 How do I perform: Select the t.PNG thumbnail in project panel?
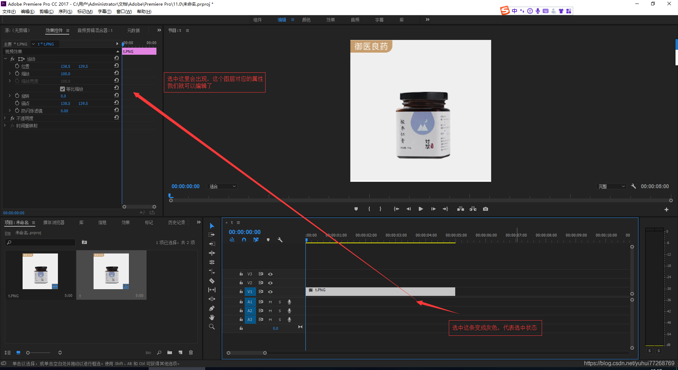(40, 271)
